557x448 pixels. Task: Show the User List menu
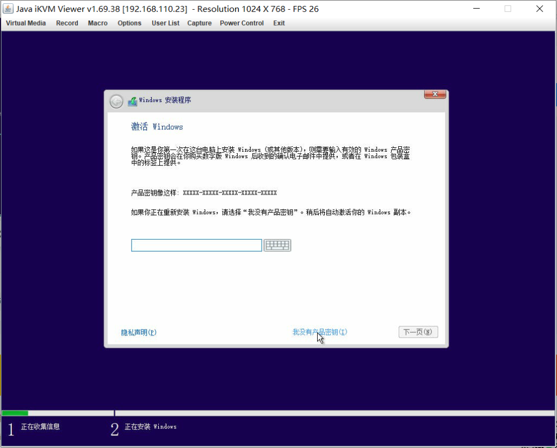coord(165,23)
